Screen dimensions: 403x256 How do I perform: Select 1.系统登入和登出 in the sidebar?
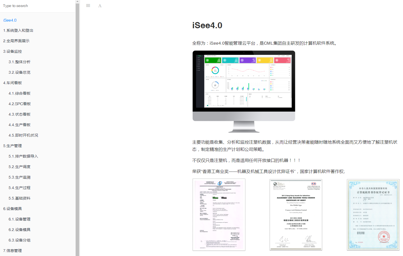(x=18, y=30)
